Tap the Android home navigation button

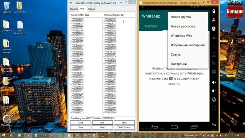[174, 127]
